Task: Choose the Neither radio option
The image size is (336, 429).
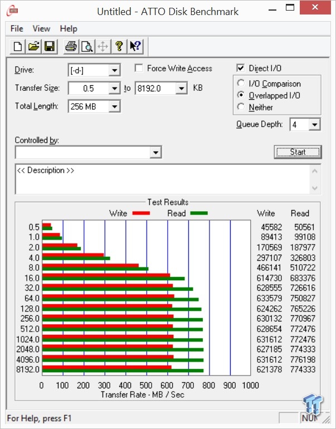Action: pyautogui.click(x=241, y=107)
